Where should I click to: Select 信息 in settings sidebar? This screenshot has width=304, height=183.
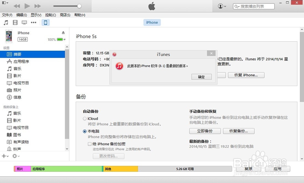pos(33,97)
